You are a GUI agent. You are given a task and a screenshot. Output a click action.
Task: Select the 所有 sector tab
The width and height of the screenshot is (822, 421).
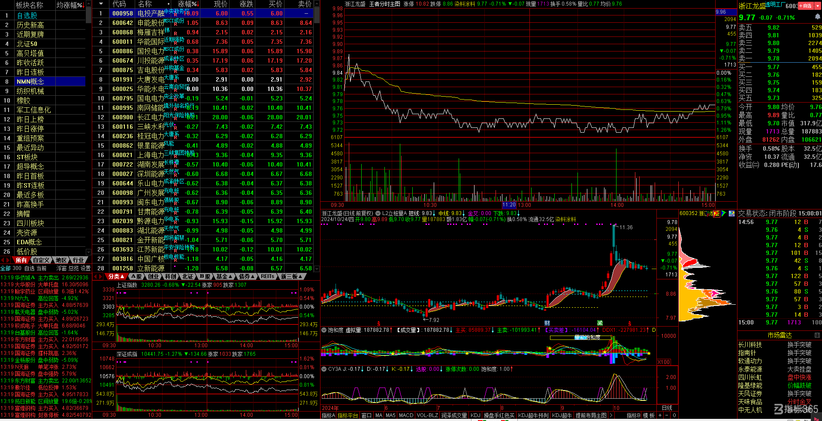tap(21, 260)
